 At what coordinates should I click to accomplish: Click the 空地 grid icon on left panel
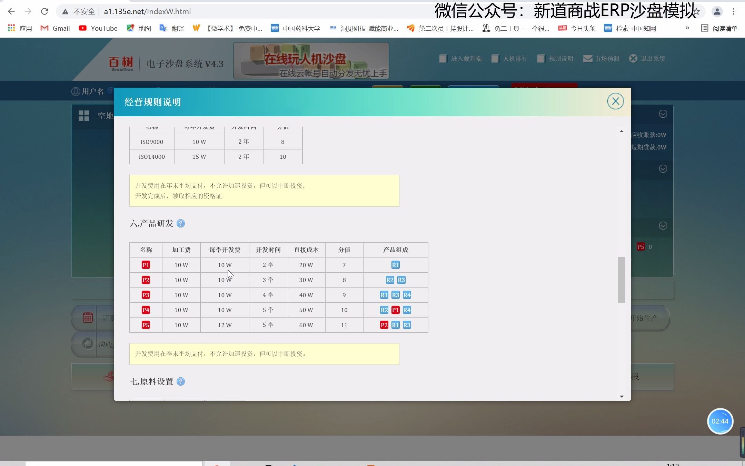coord(84,116)
